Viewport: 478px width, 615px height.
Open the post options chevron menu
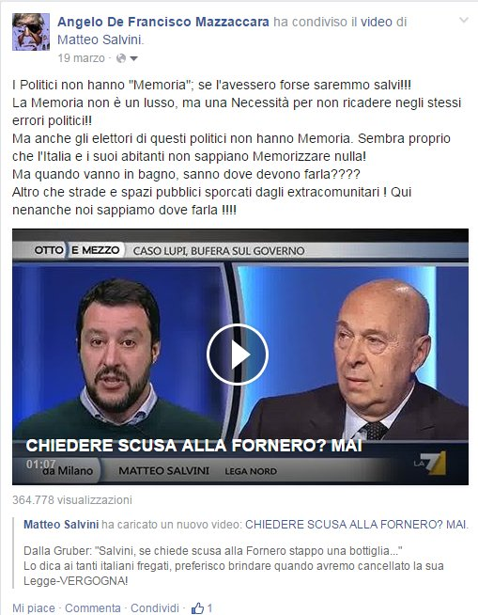point(464,21)
